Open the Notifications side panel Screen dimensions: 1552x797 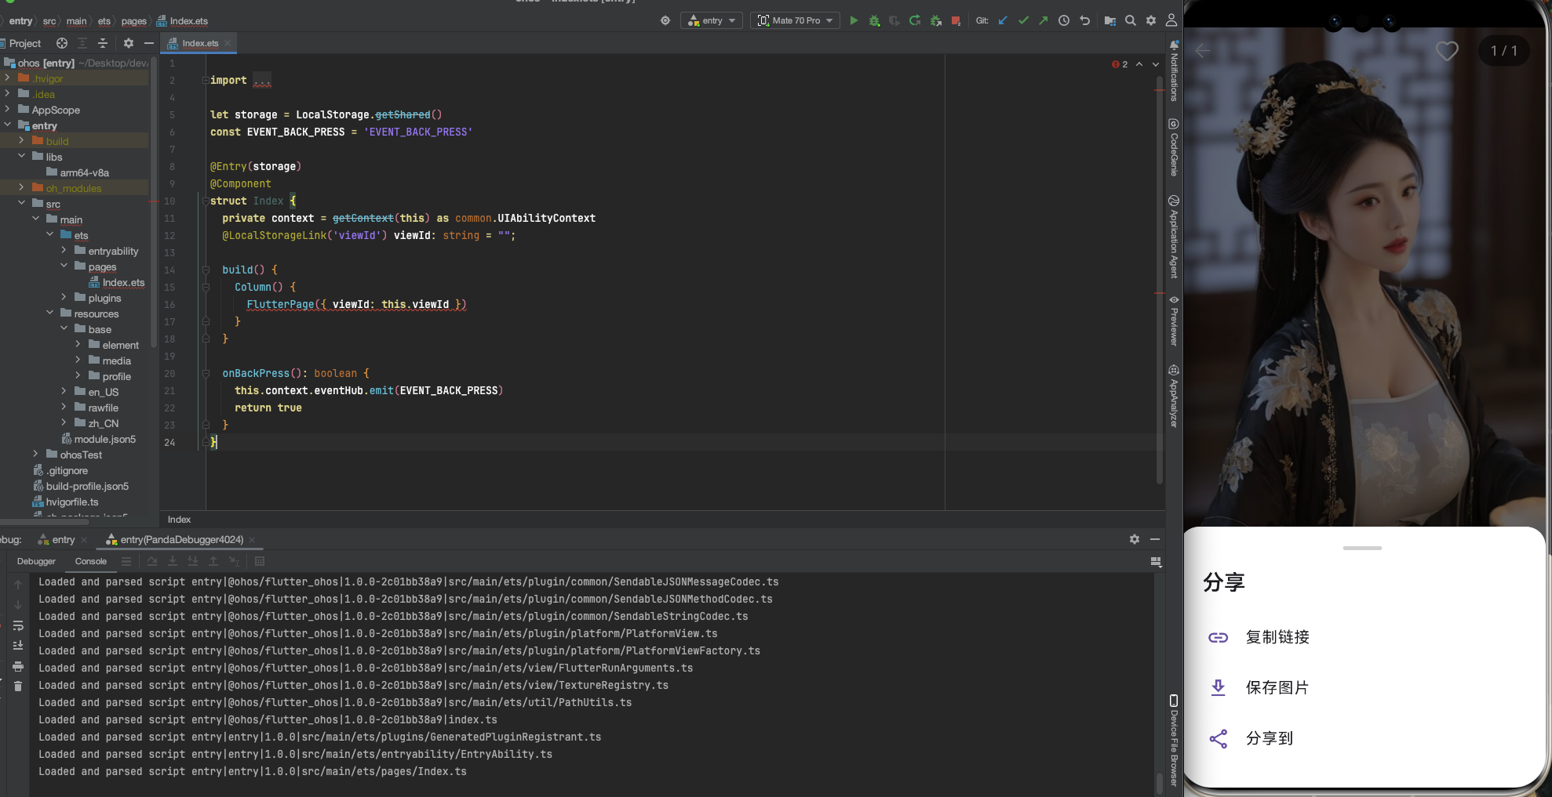coord(1174,71)
